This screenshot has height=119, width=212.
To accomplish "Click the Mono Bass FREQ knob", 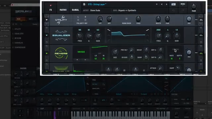I will pyautogui.click(x=138, y=19).
